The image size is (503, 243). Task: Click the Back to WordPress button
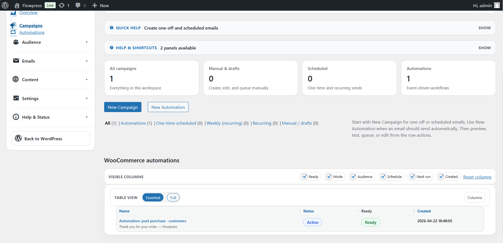tap(51, 138)
